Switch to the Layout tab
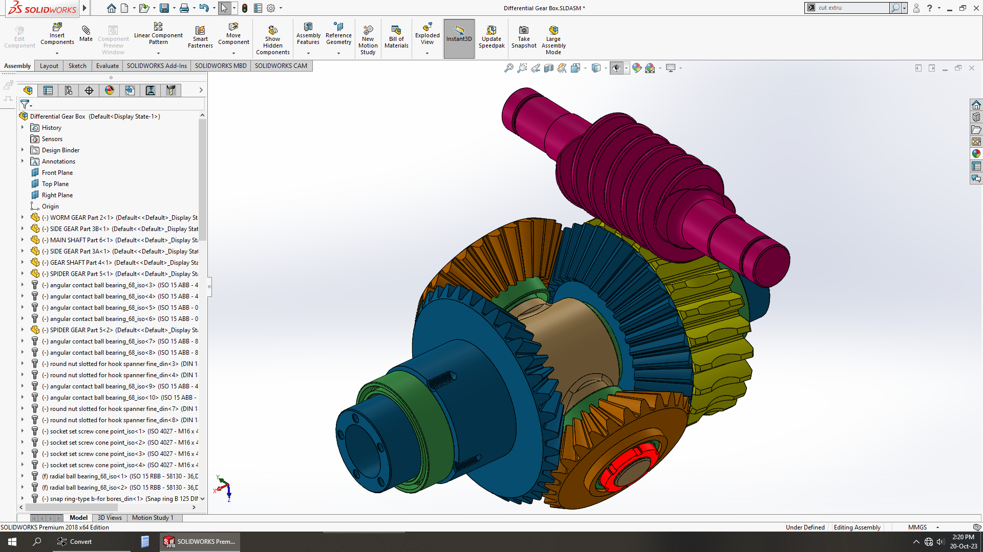983x552 pixels. click(x=49, y=66)
